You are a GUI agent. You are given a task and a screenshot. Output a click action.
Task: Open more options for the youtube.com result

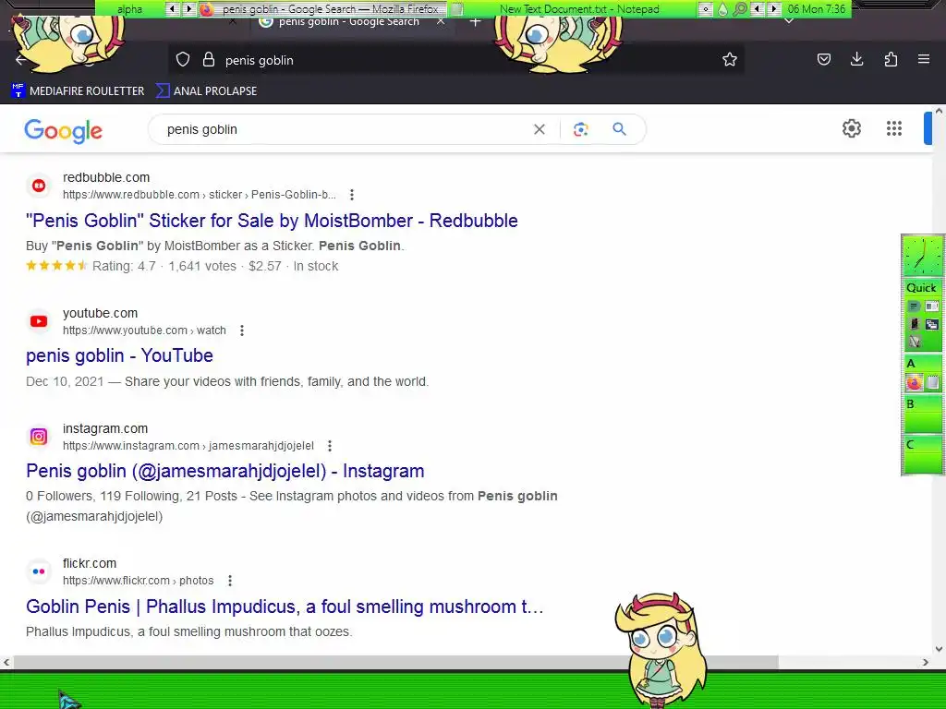(x=242, y=330)
